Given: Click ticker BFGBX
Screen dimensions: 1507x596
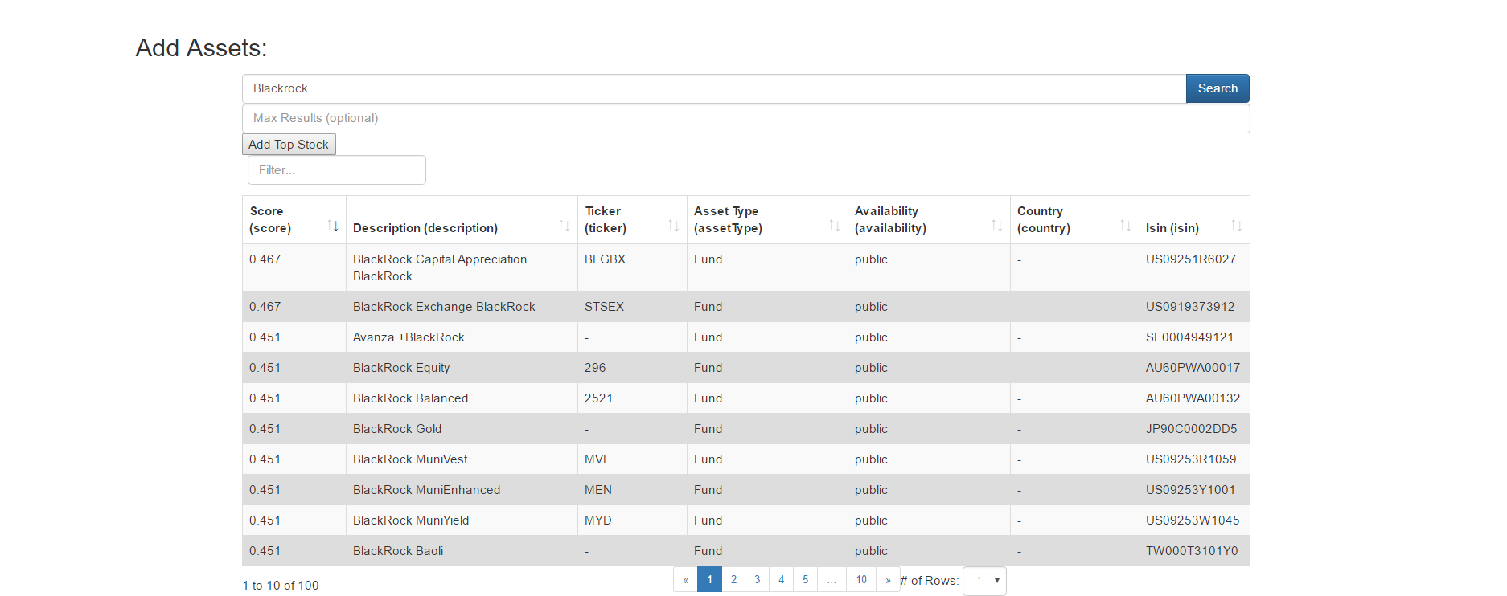Looking at the screenshot, I should point(605,259).
